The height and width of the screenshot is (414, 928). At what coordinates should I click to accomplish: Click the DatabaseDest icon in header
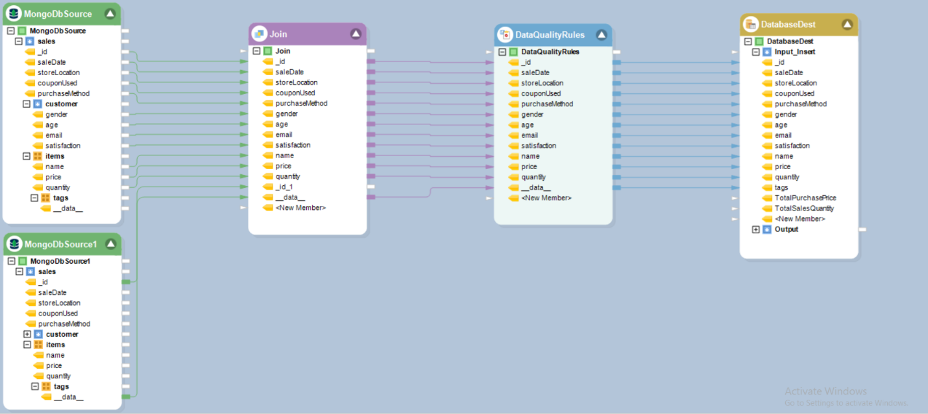tap(751, 25)
